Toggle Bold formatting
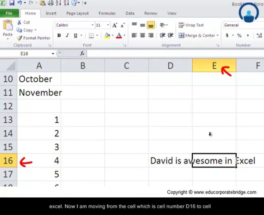 59,35
